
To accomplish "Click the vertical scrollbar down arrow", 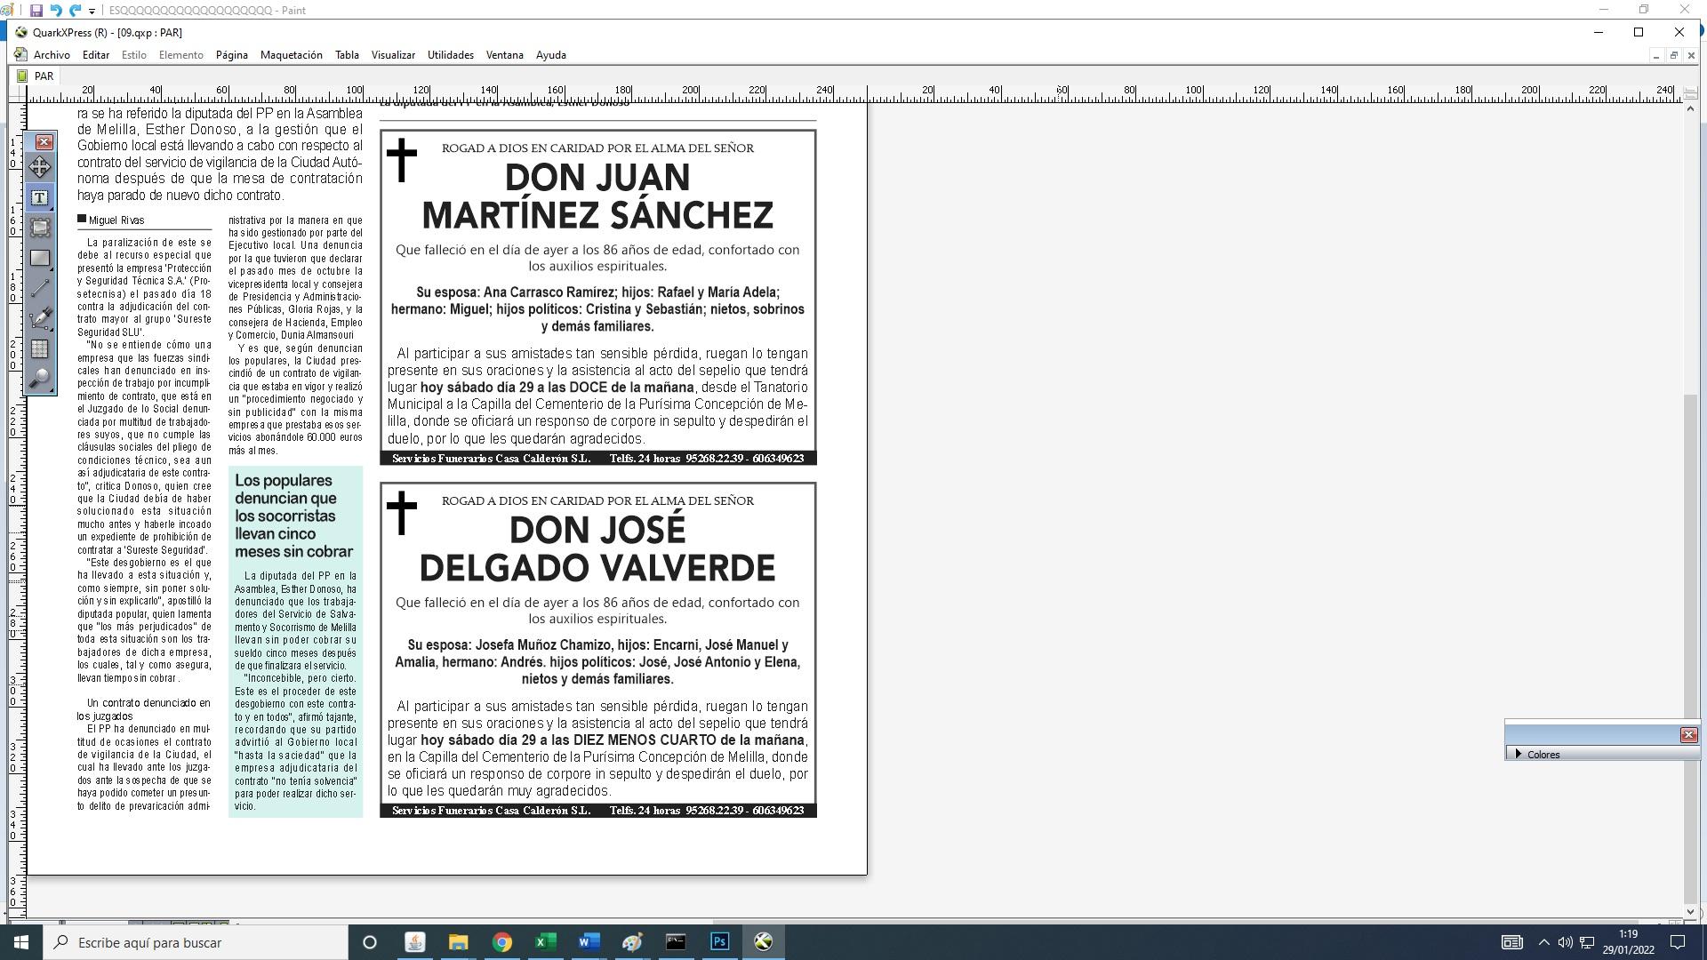I will [1690, 911].
